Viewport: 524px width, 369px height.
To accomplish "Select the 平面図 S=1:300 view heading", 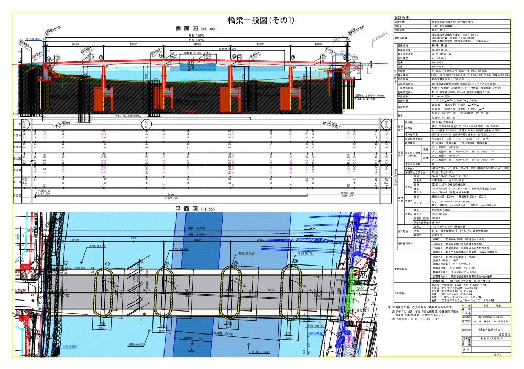I will tap(195, 209).
